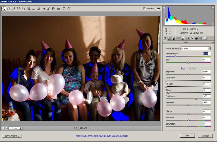Click the Cancel button
This screenshot has height=142, width=217.
[205, 136]
